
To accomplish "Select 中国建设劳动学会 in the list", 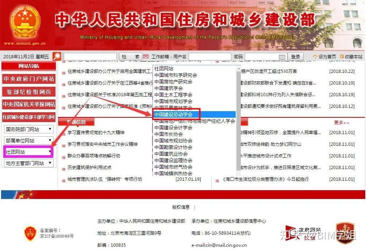I will pyautogui.click(x=194, y=114).
